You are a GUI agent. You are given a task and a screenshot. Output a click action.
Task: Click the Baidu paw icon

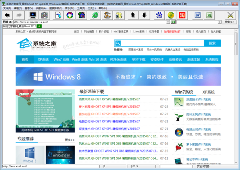pos(159,15)
